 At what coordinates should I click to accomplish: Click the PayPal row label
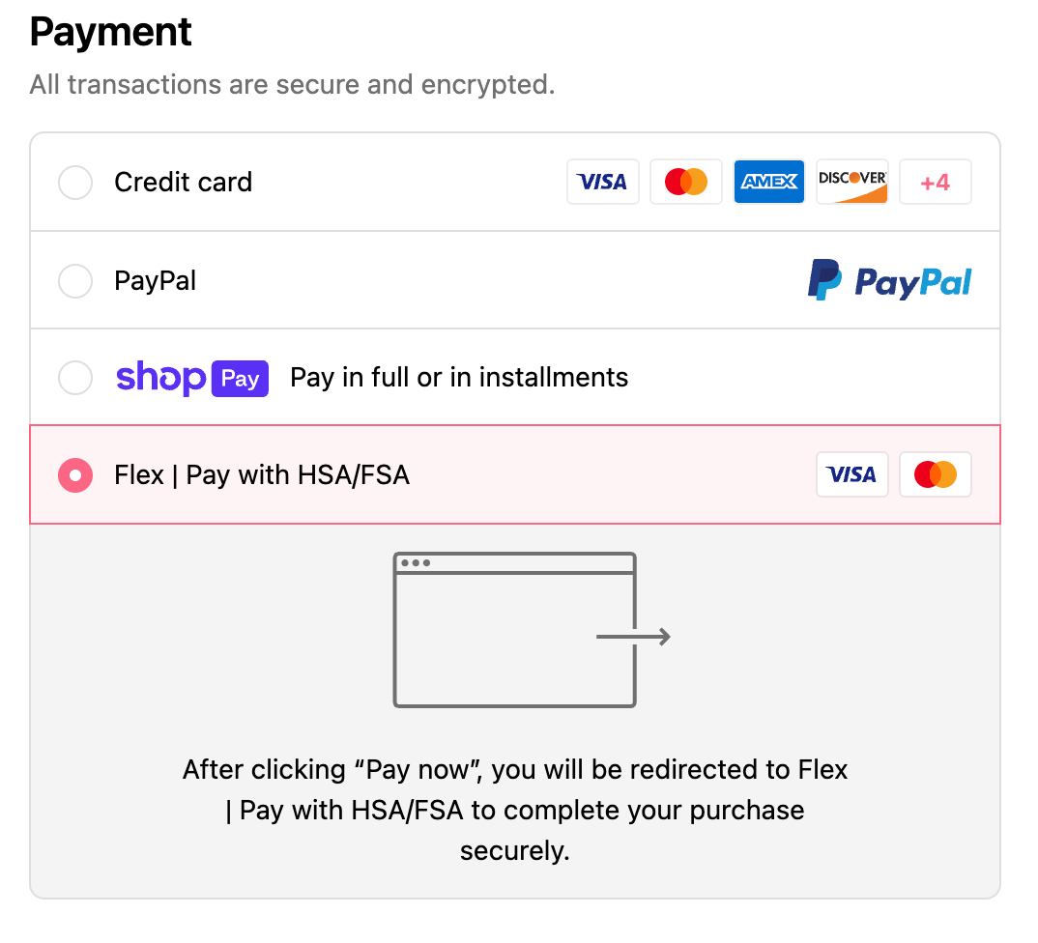[155, 281]
